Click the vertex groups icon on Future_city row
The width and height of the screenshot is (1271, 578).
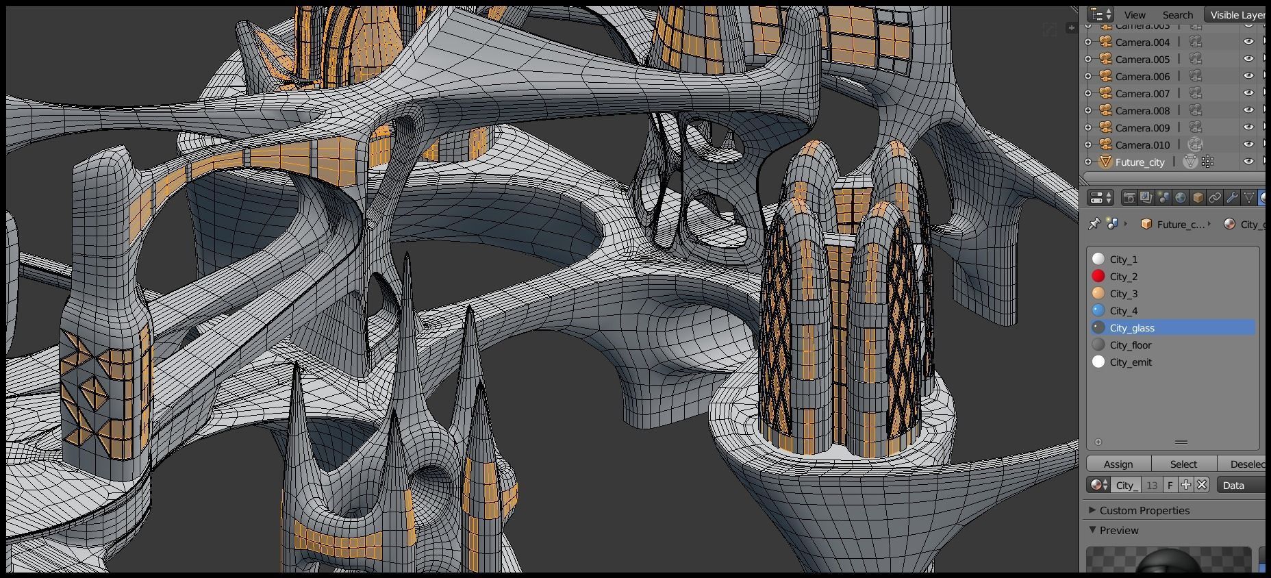(1207, 162)
